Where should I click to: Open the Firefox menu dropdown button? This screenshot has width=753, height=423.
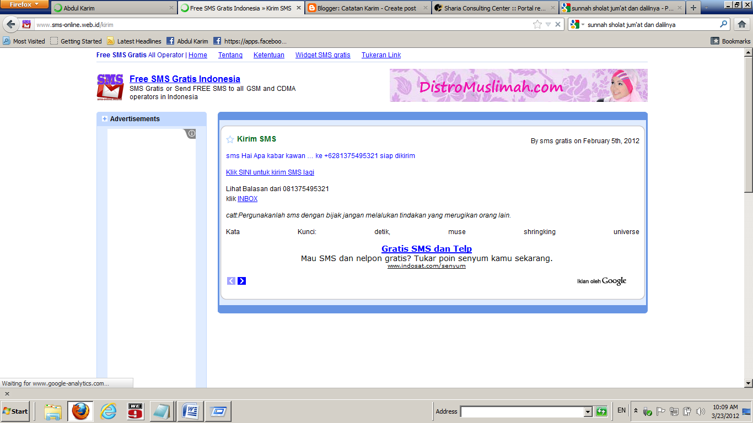point(25,4)
